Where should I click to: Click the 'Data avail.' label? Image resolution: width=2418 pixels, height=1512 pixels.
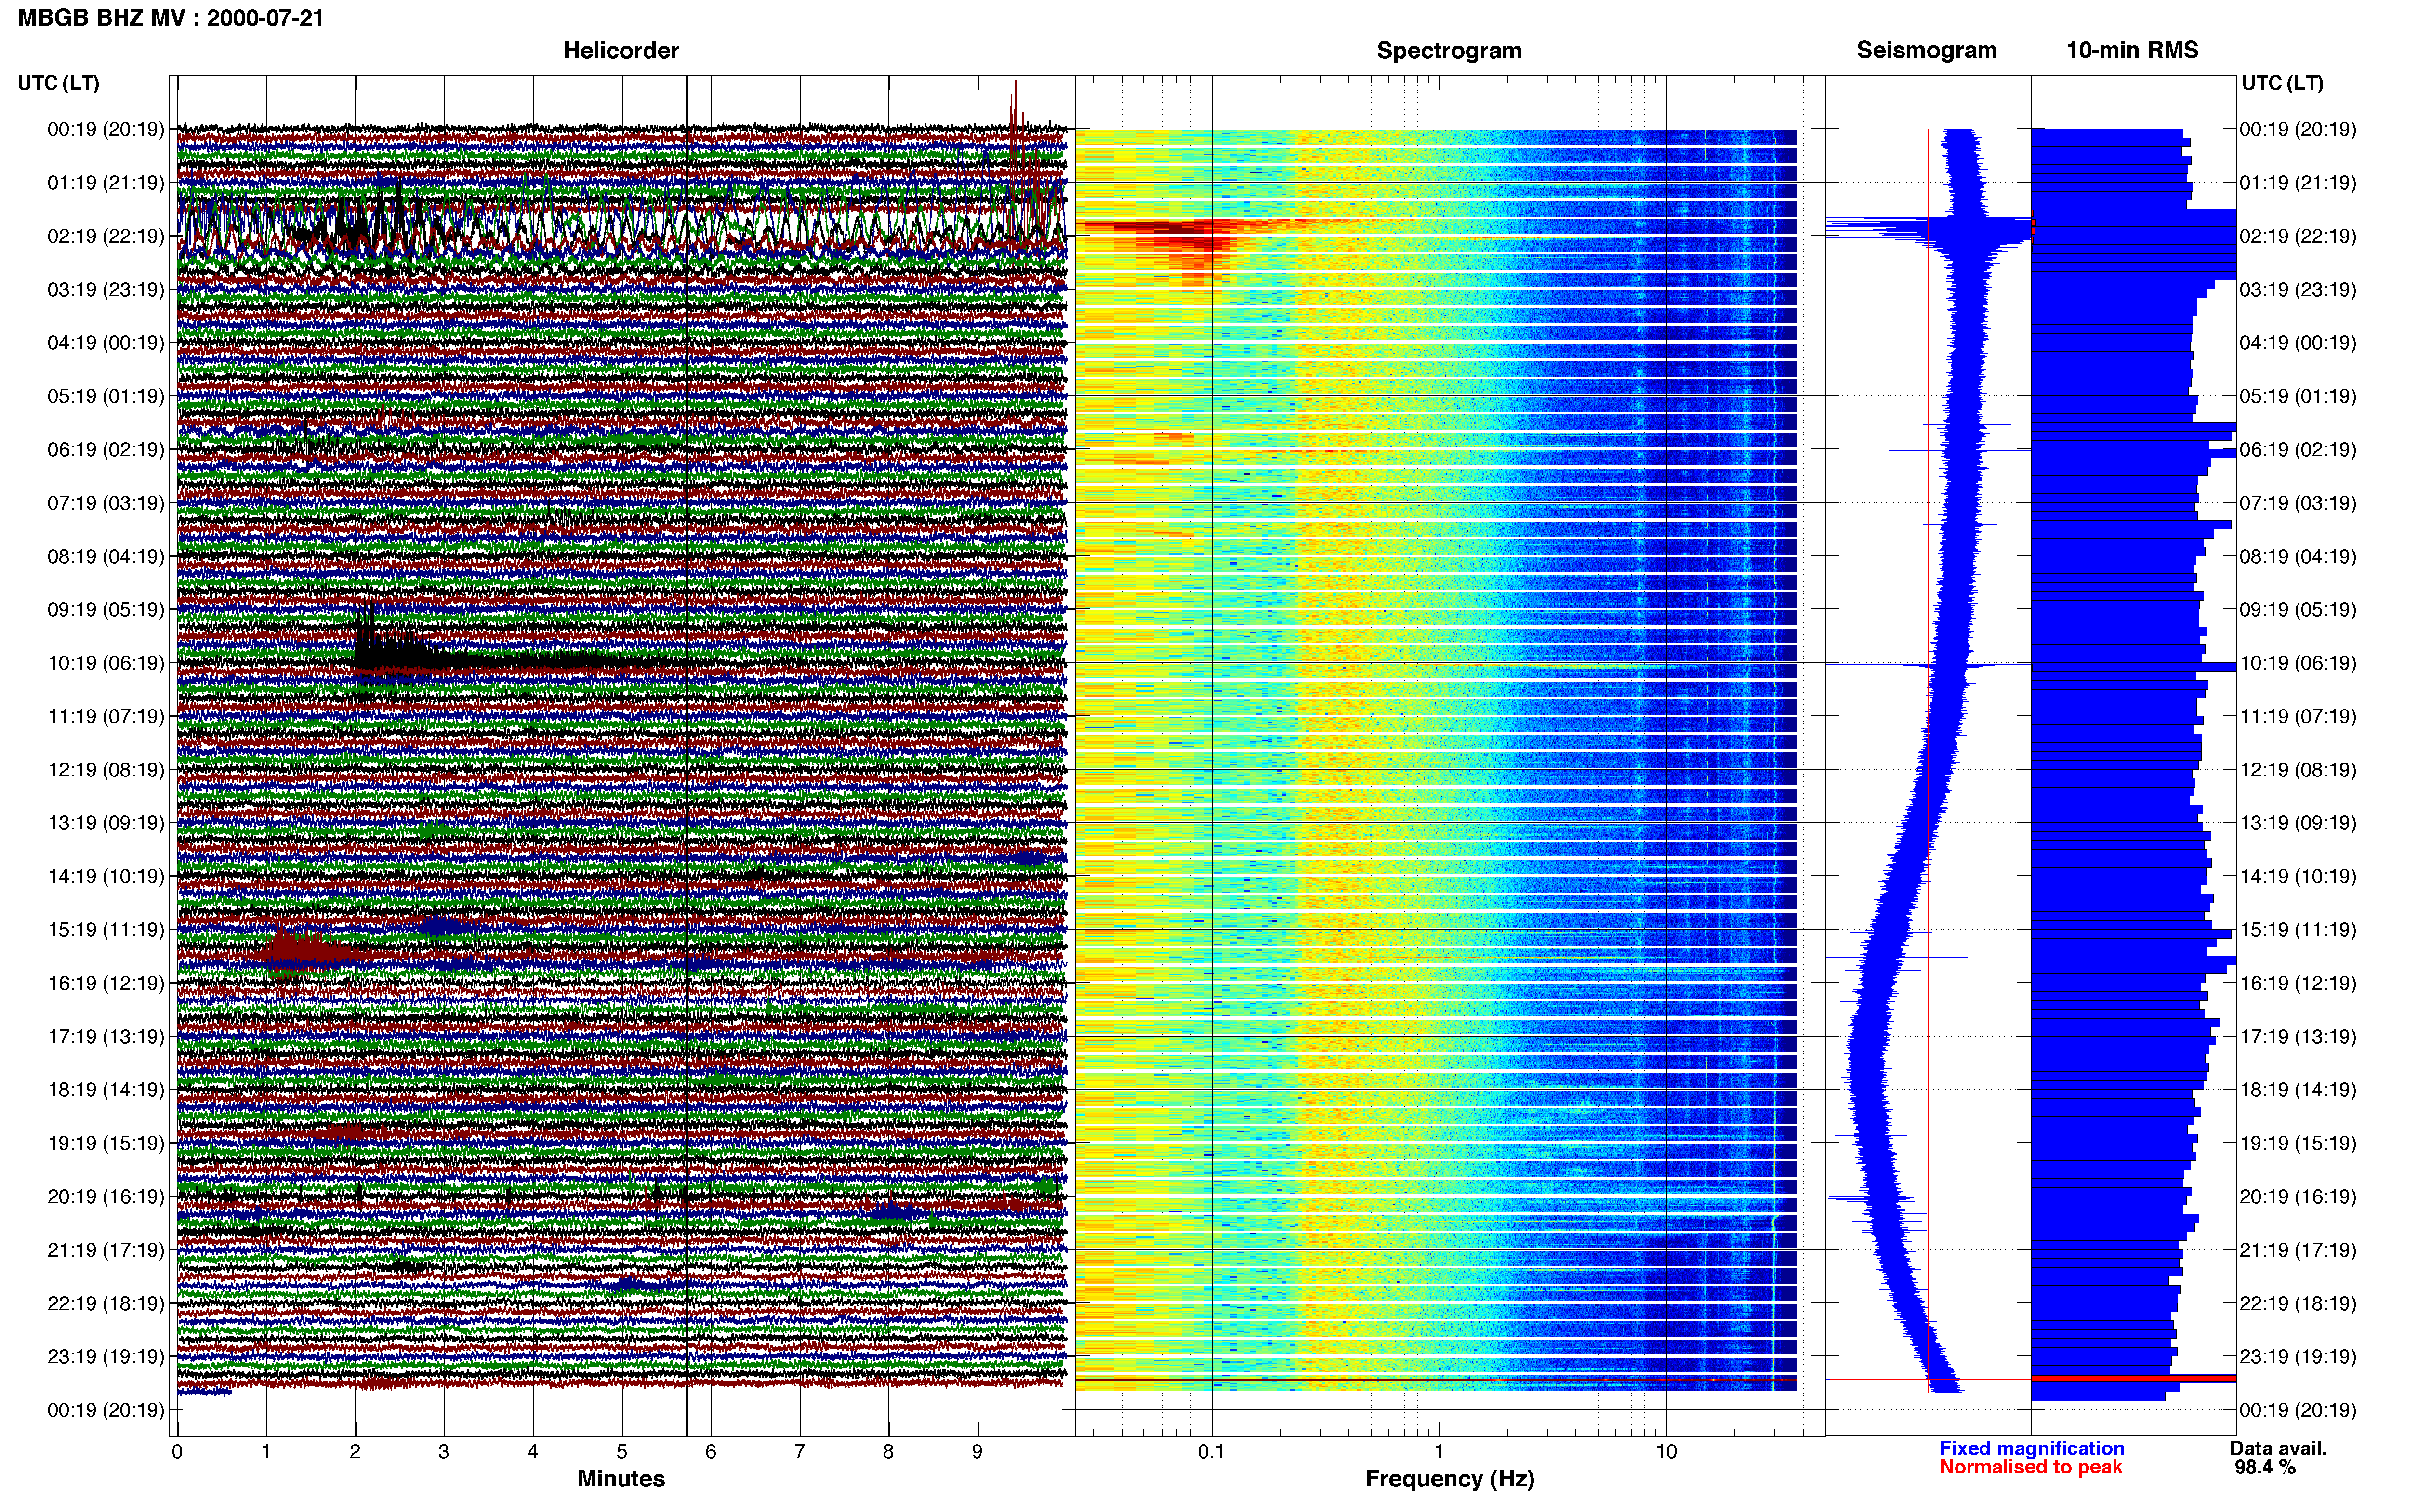2278,1448
